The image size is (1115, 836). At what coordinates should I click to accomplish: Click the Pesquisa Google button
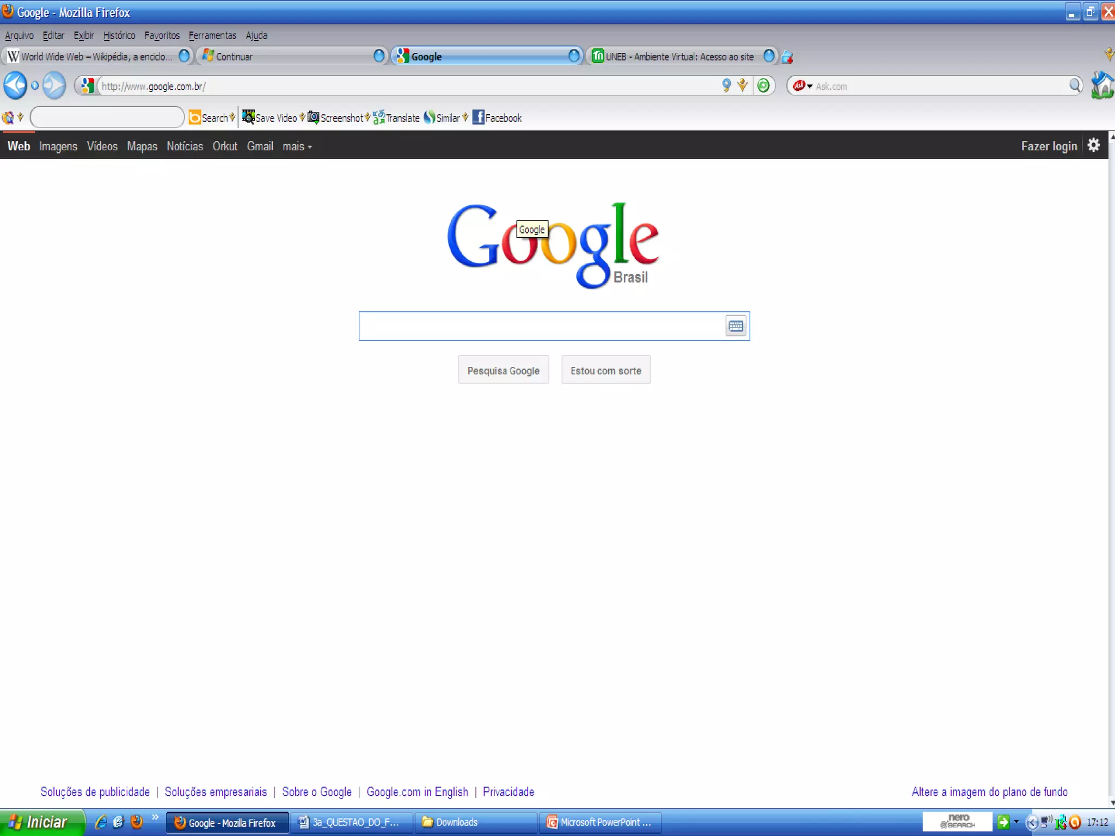click(503, 370)
